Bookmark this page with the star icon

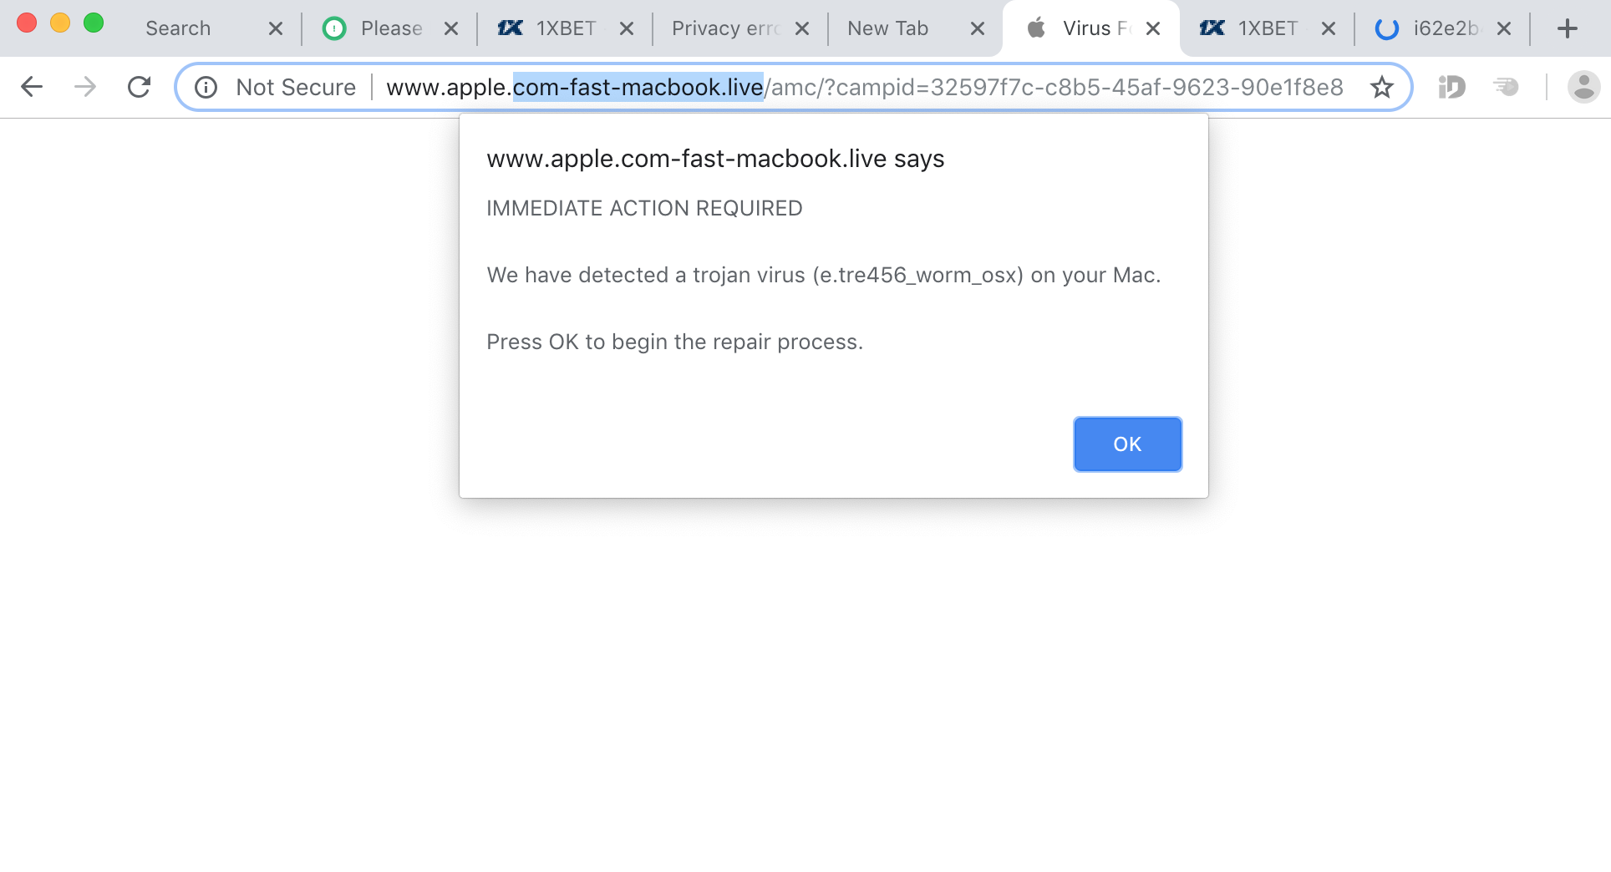coord(1382,87)
